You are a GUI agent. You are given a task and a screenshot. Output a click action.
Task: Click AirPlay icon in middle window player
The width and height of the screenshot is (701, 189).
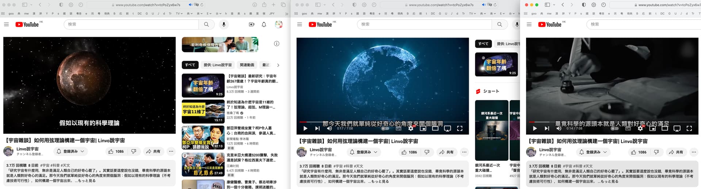tap(447, 128)
